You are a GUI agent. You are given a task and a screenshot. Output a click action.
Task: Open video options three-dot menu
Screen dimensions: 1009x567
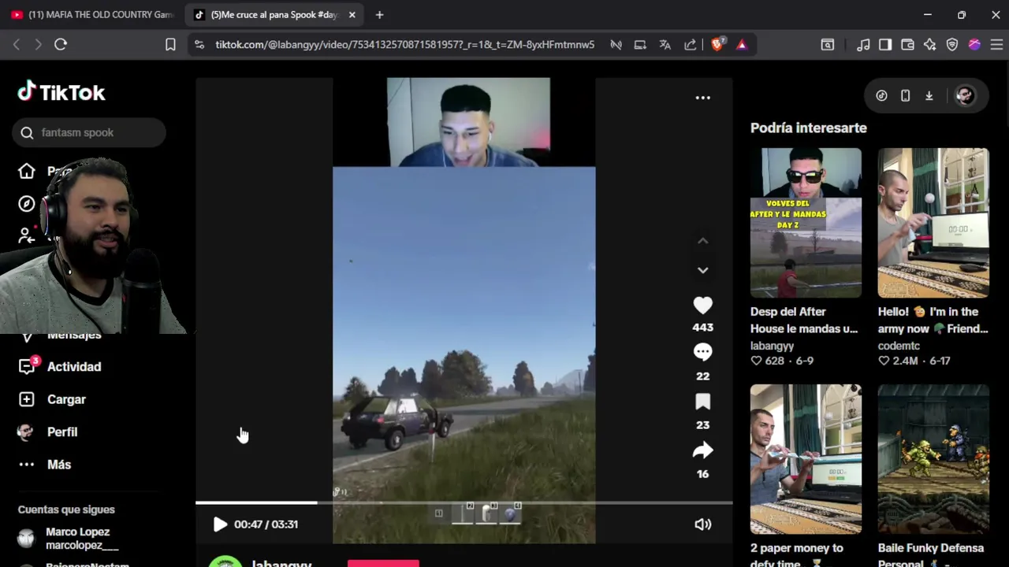pos(702,98)
